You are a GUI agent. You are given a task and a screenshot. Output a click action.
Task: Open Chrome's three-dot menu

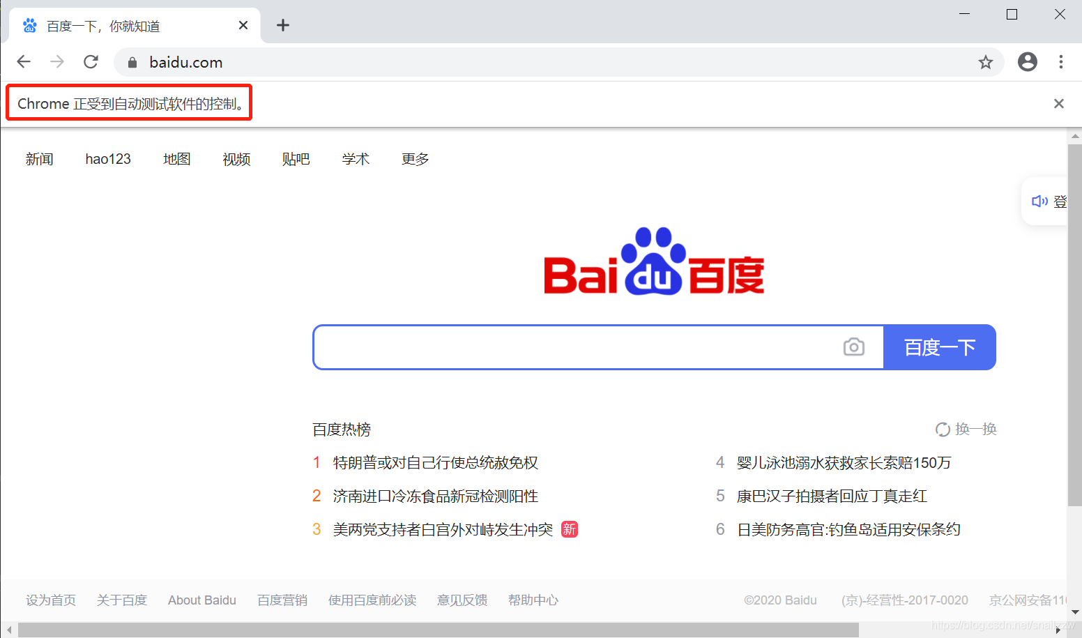(1060, 62)
